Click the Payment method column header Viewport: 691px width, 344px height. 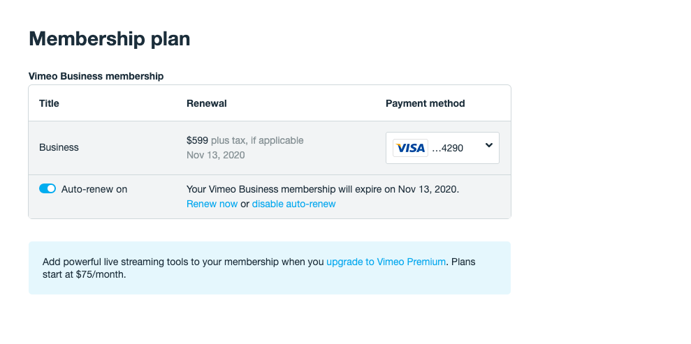pos(425,103)
